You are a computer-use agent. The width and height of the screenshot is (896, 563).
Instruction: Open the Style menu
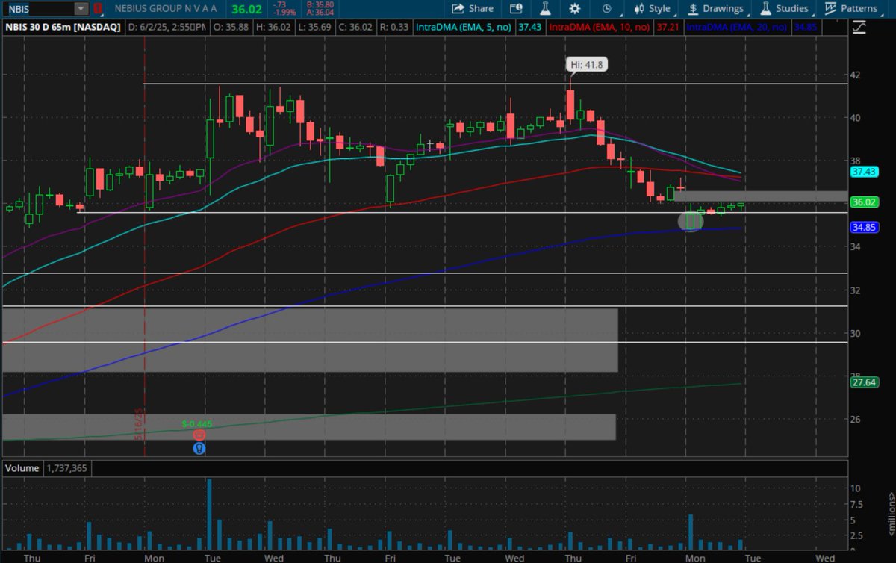[x=652, y=8]
